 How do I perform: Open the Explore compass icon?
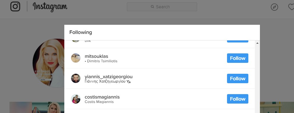pyautogui.click(x=274, y=7)
